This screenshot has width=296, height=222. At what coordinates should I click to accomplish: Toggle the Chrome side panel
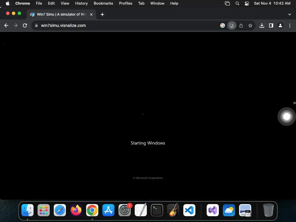point(271,25)
